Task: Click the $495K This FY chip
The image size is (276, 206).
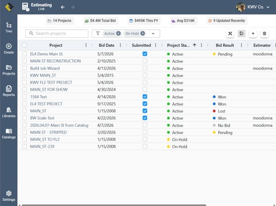Action: pyautogui.click(x=144, y=21)
